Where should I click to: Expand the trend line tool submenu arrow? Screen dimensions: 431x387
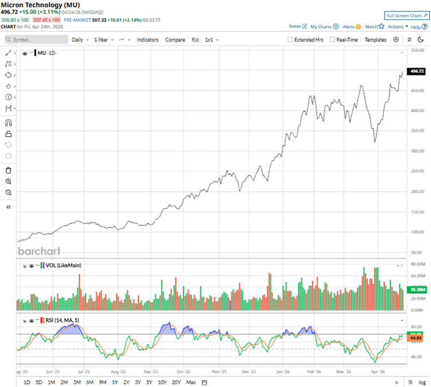tap(14, 53)
